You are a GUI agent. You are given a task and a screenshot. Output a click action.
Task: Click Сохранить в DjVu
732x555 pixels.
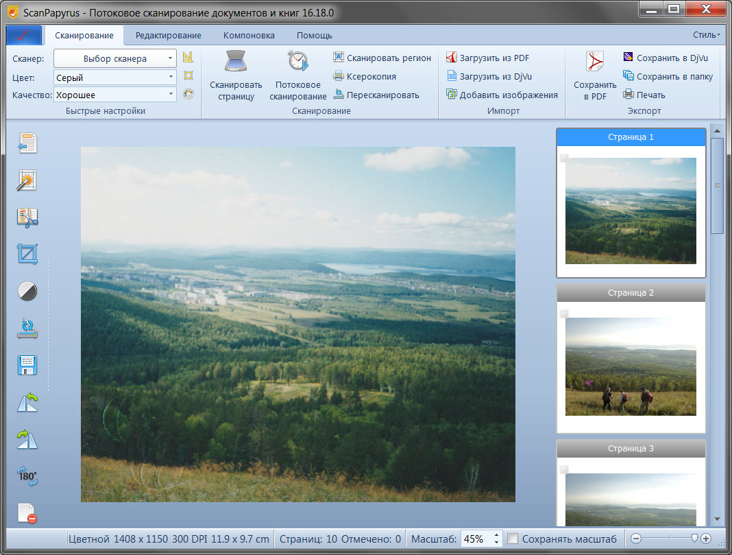coord(666,58)
